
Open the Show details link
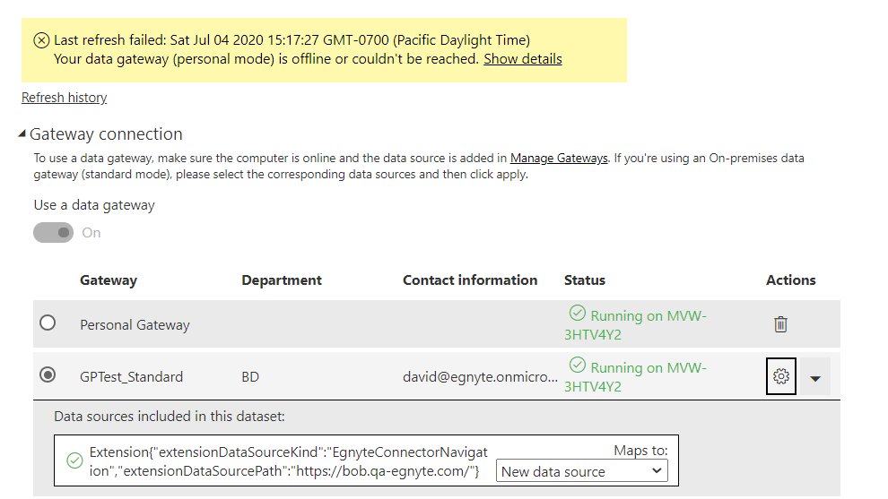[x=523, y=59]
